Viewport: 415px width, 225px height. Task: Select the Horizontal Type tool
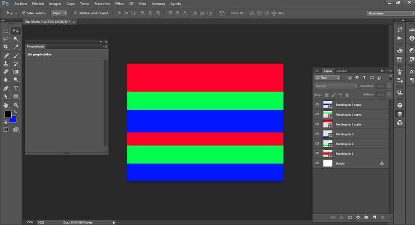(16, 88)
